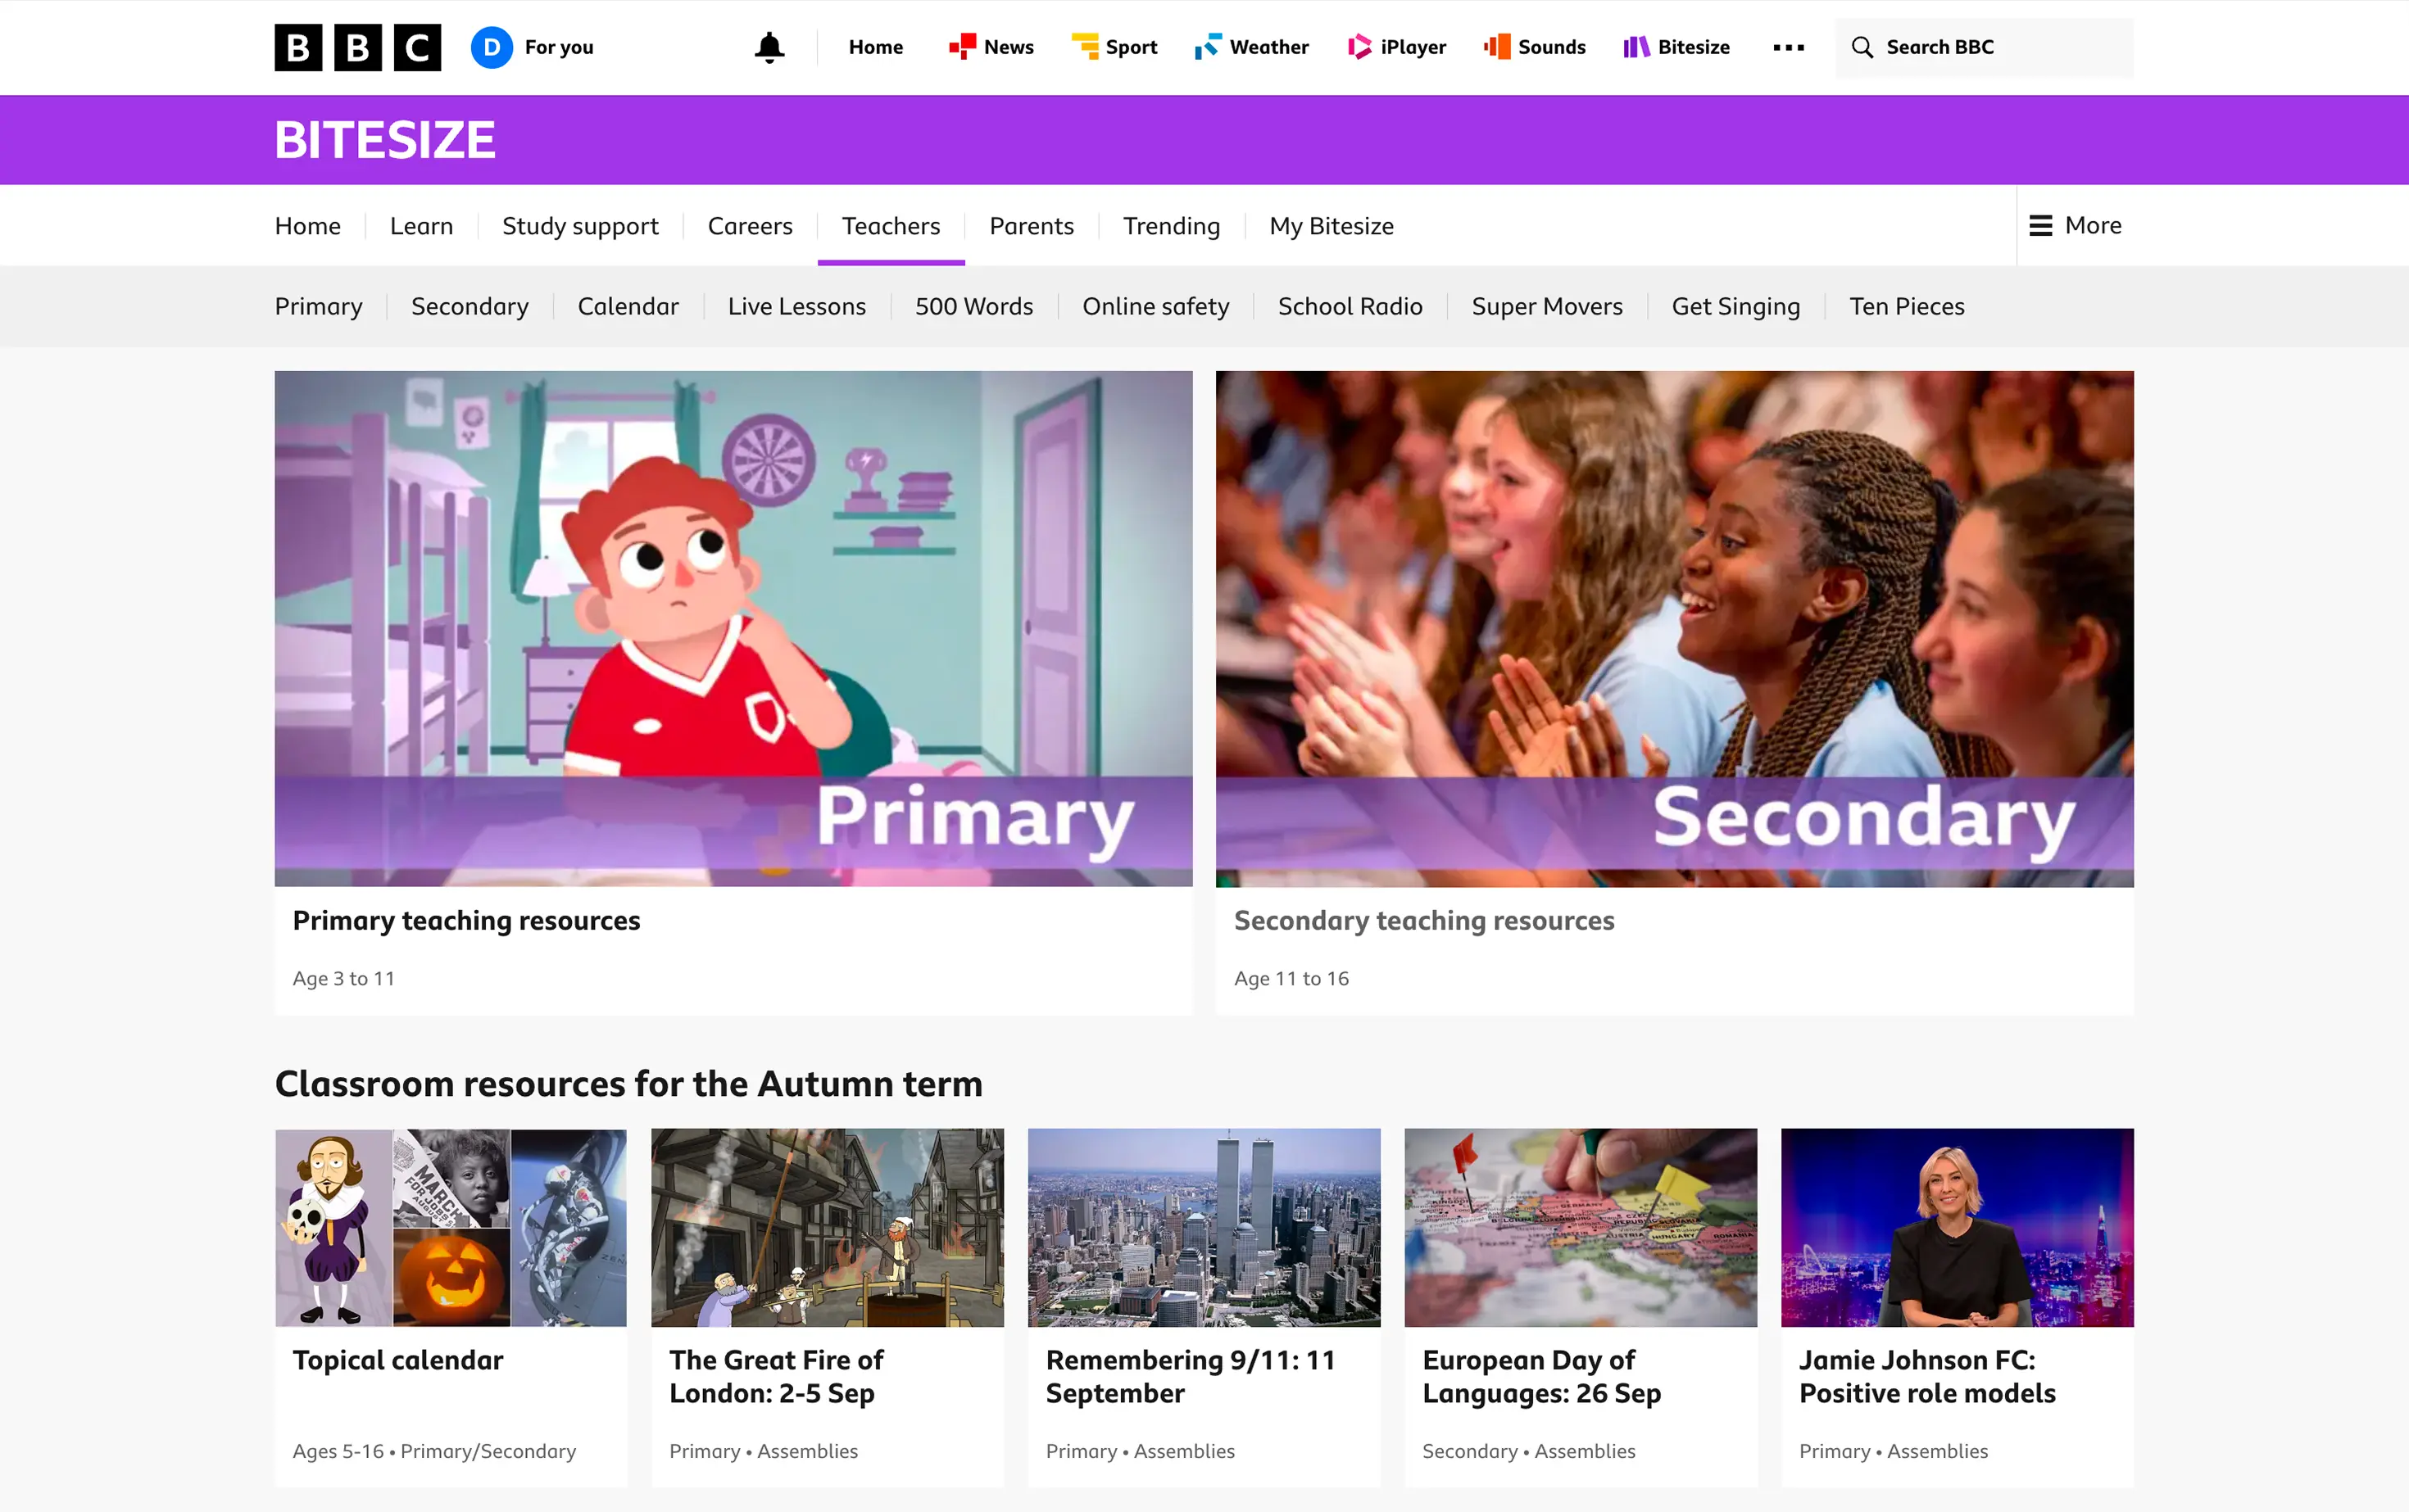The image size is (2409, 1512).
Task: Click the Topical calendar collage thumbnail
Action: point(451,1228)
